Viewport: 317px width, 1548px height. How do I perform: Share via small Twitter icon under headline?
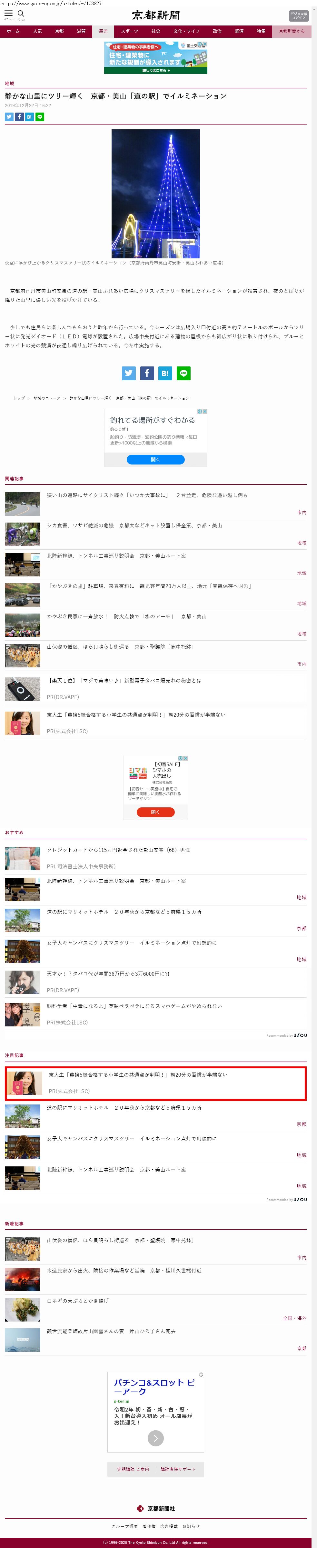(x=9, y=117)
